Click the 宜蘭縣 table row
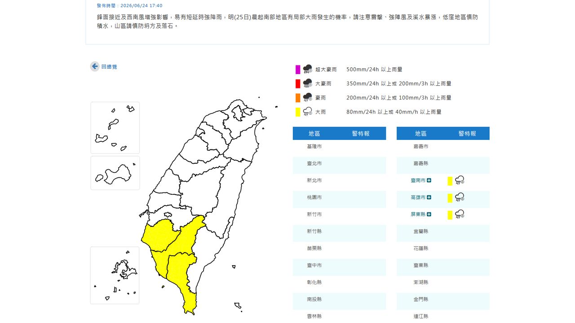This screenshot has width=575, height=323. pos(443,233)
